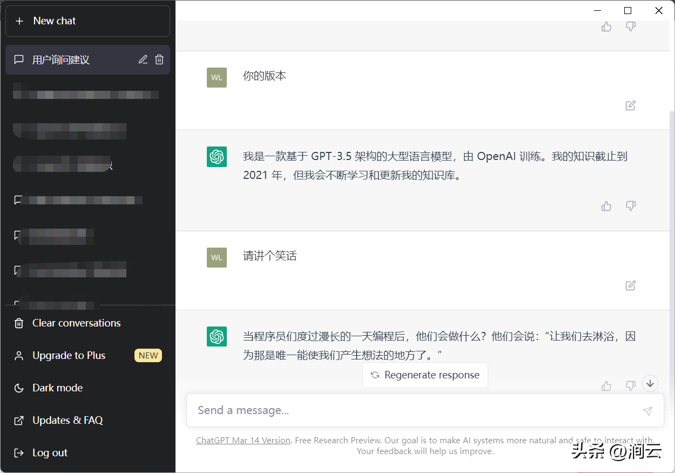Click the NEW badge

point(148,356)
